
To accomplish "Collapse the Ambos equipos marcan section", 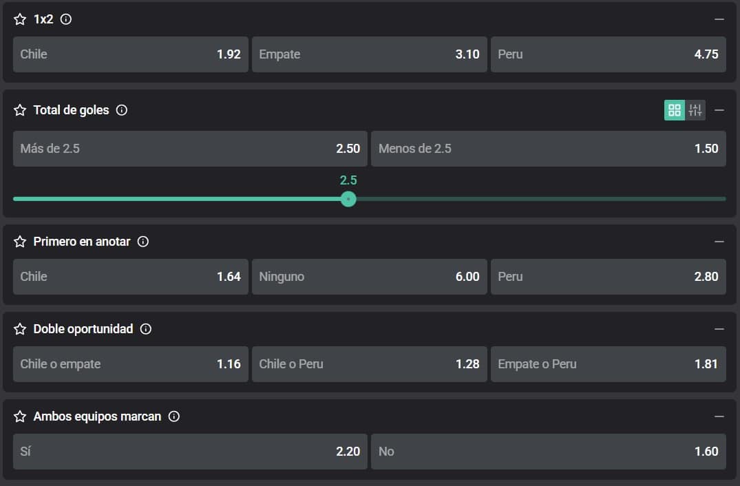I will coord(719,416).
